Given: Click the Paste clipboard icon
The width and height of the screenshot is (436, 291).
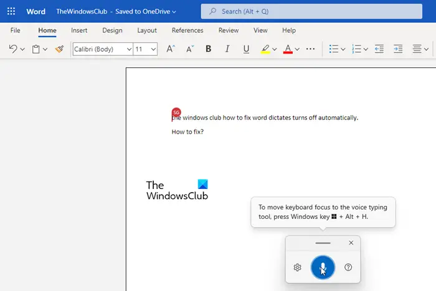Looking at the screenshot, I should tap(36, 49).
